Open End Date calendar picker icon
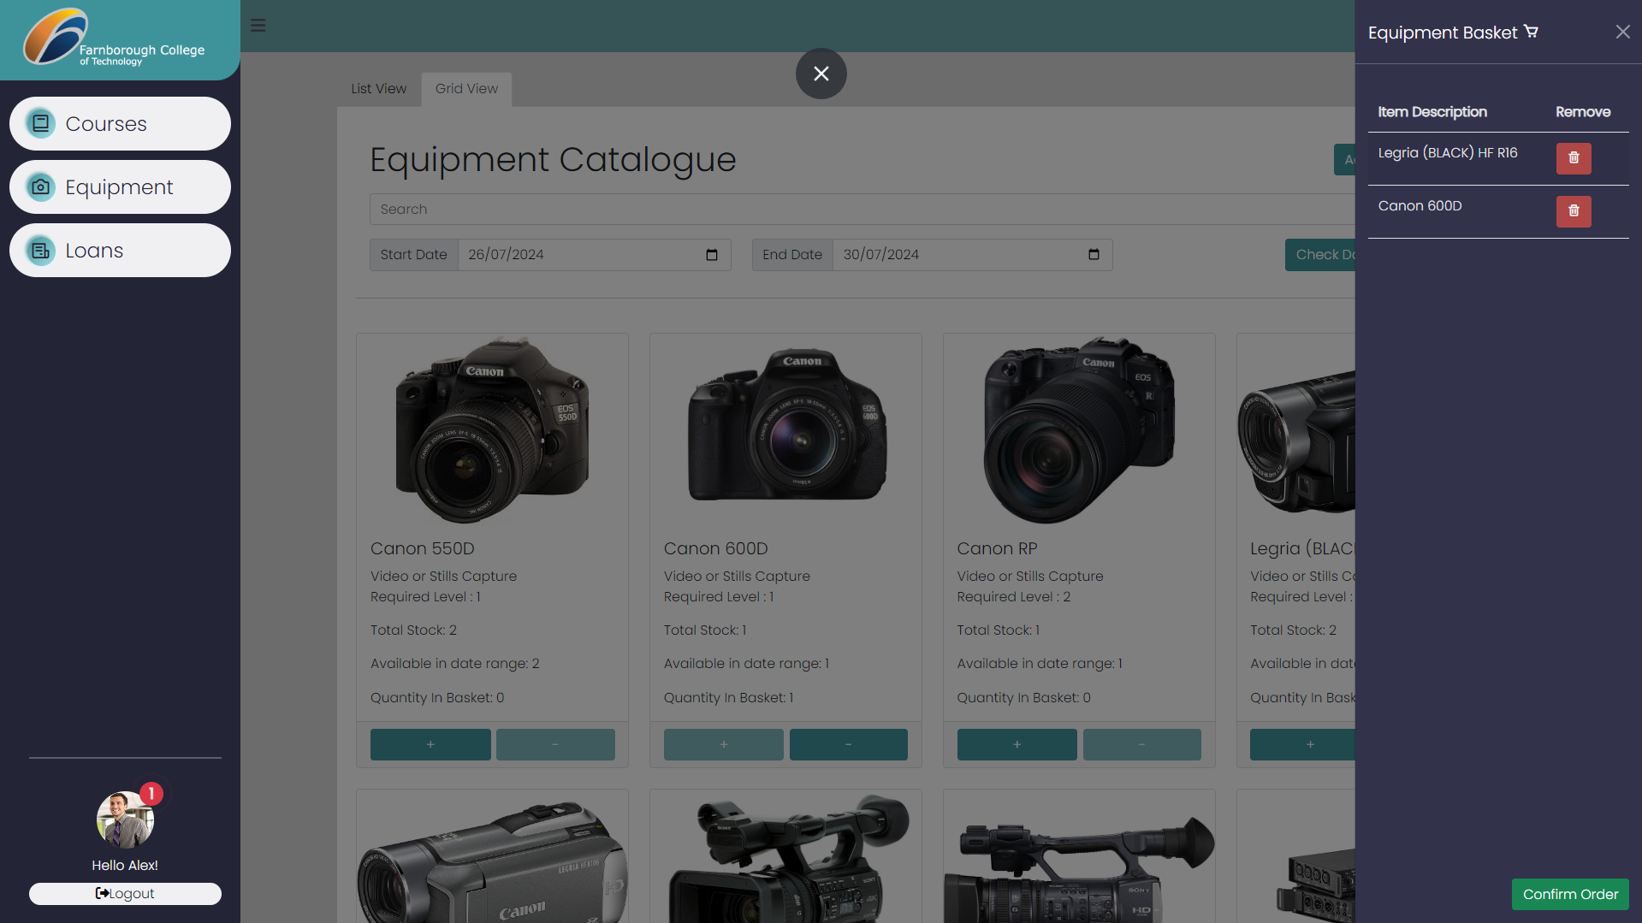 [x=1093, y=255]
